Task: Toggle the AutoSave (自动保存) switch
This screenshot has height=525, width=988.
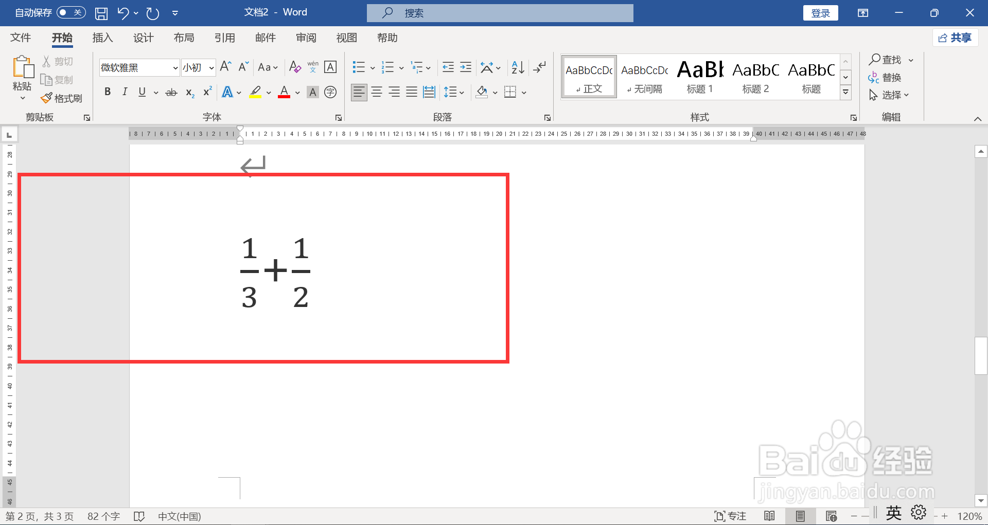Action: (71, 12)
